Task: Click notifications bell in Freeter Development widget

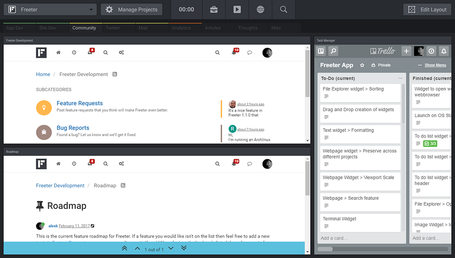Action: click(x=235, y=52)
